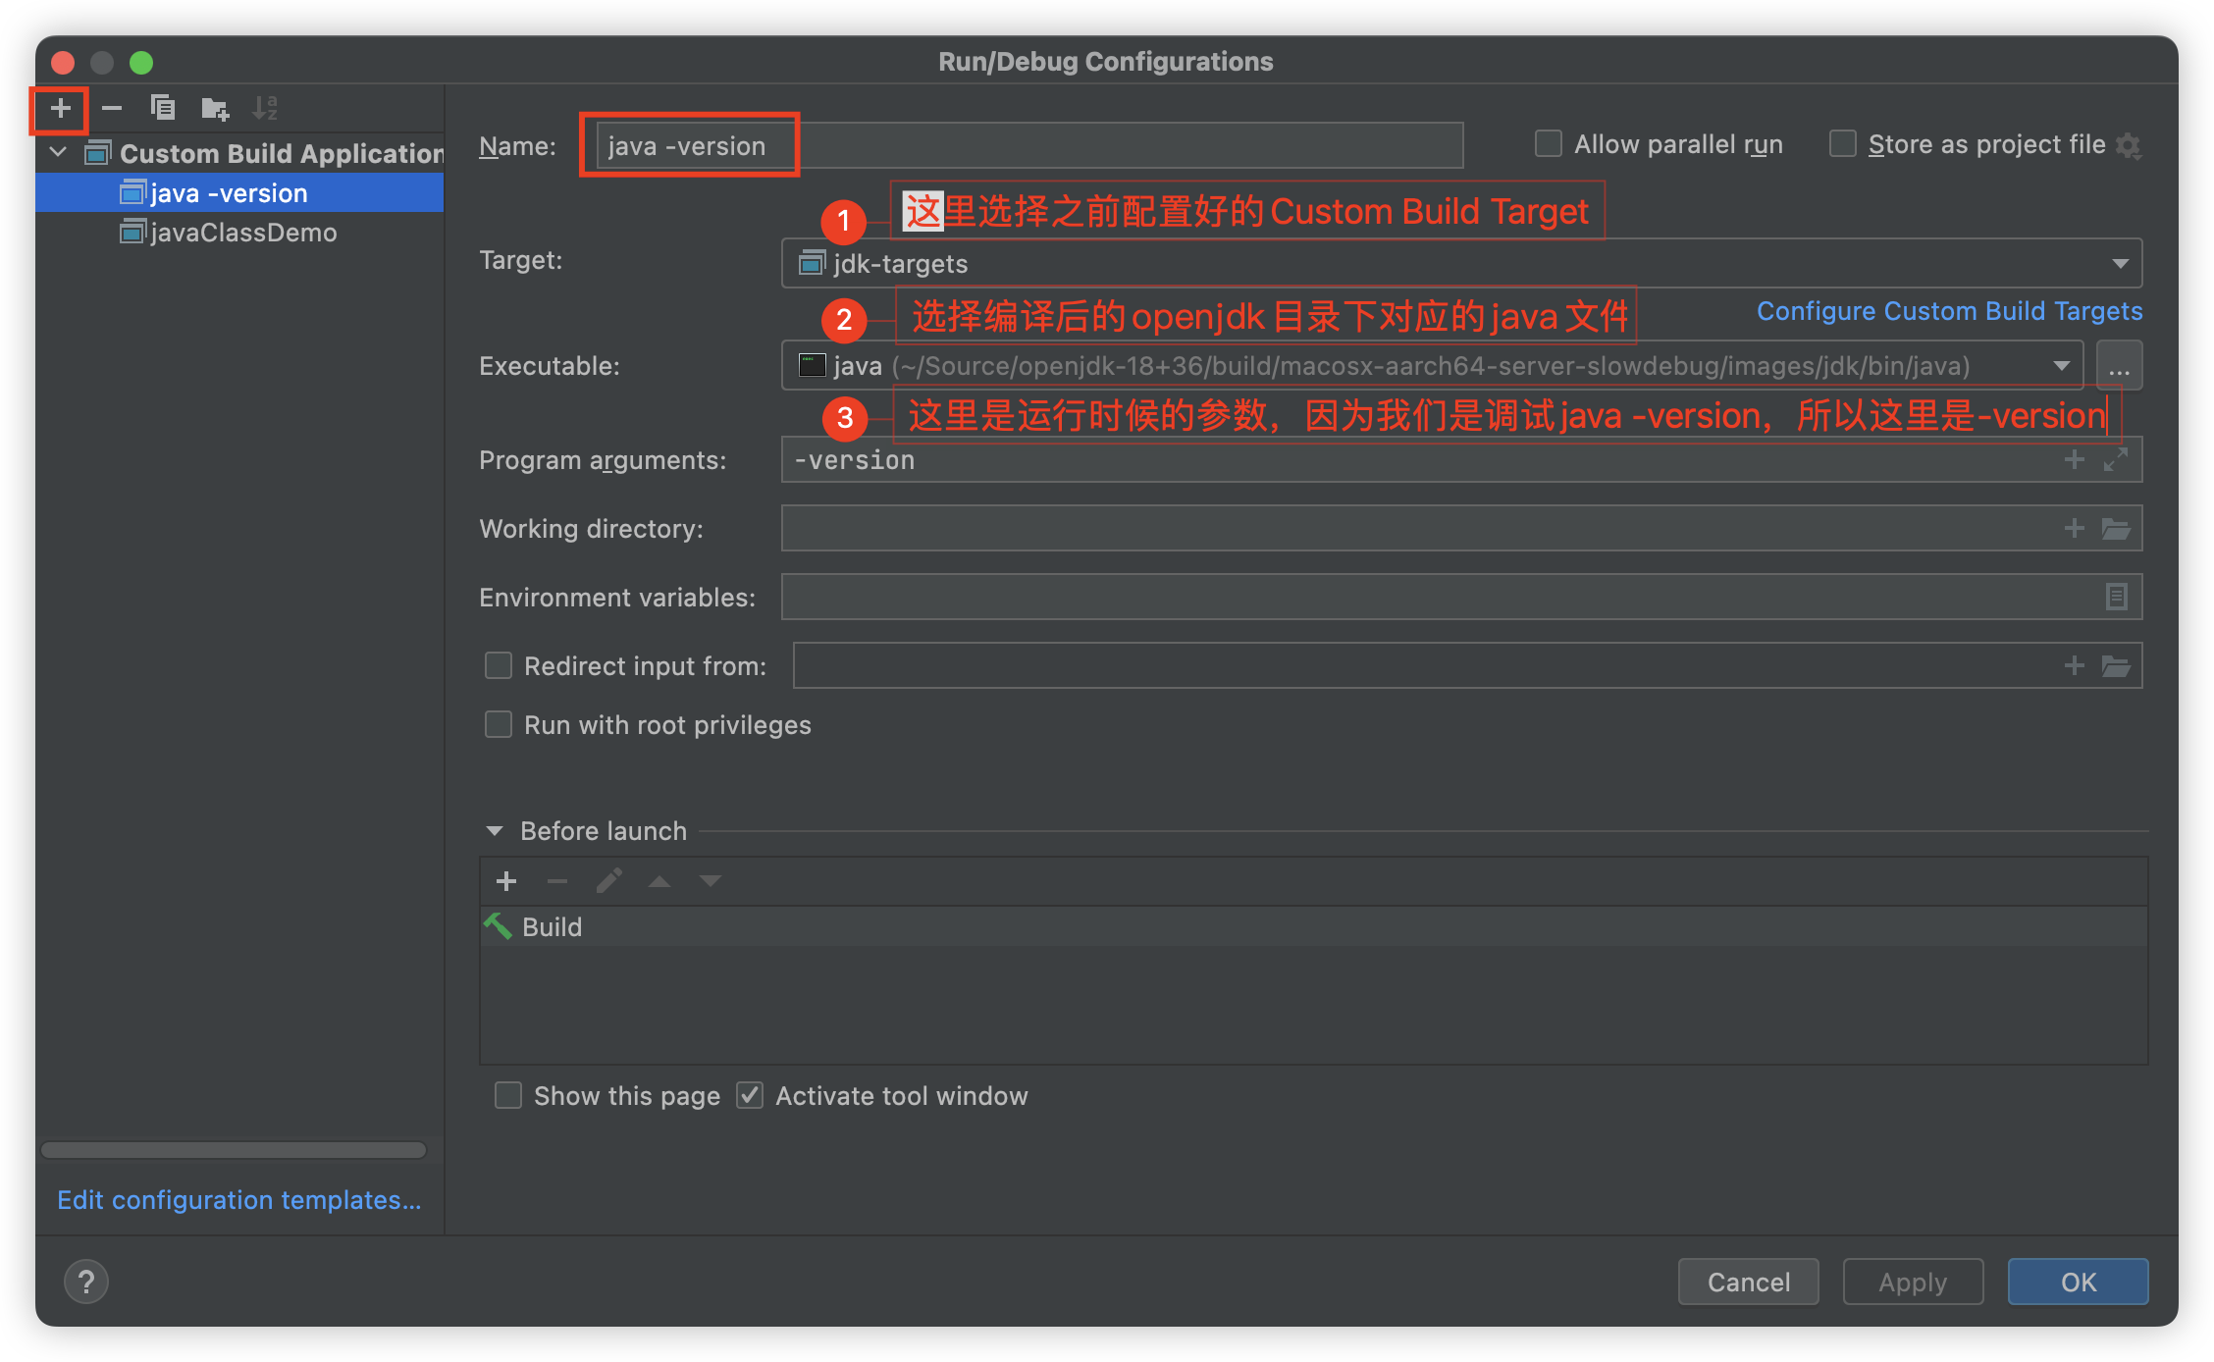The width and height of the screenshot is (2214, 1362).
Task: Expand the Program arguments field editor
Action: tap(2116, 459)
